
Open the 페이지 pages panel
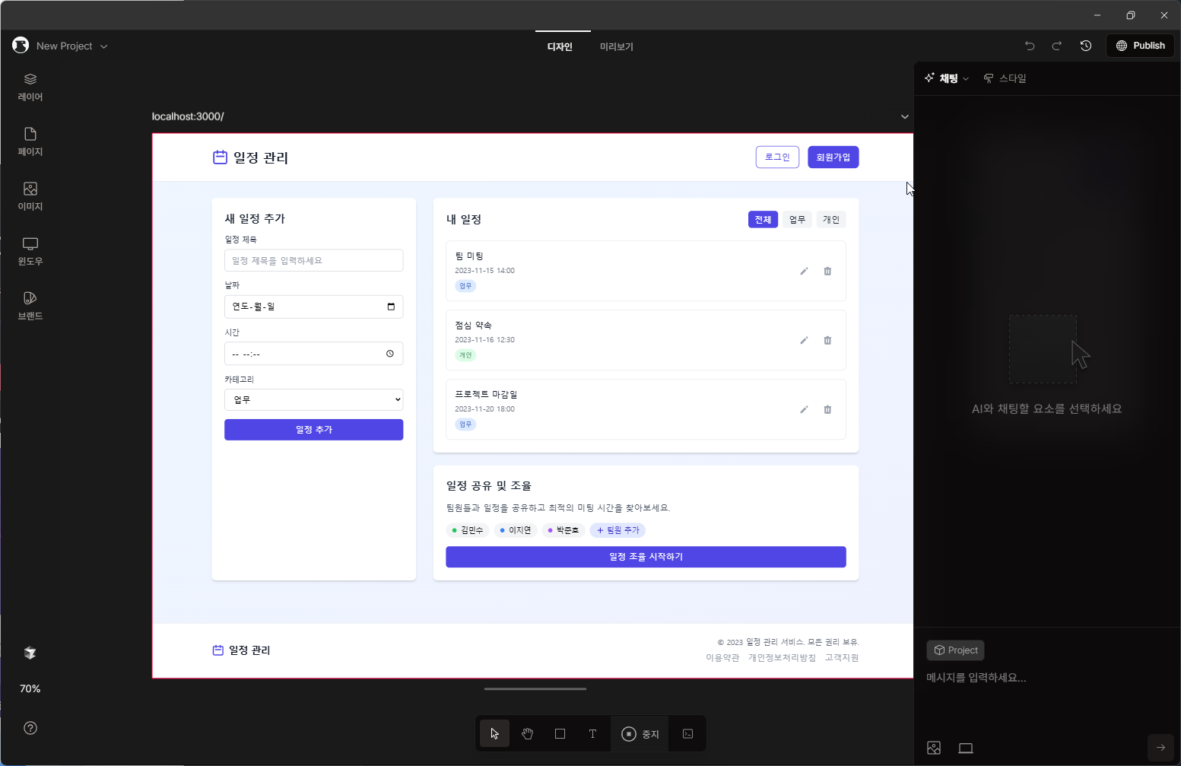30,142
